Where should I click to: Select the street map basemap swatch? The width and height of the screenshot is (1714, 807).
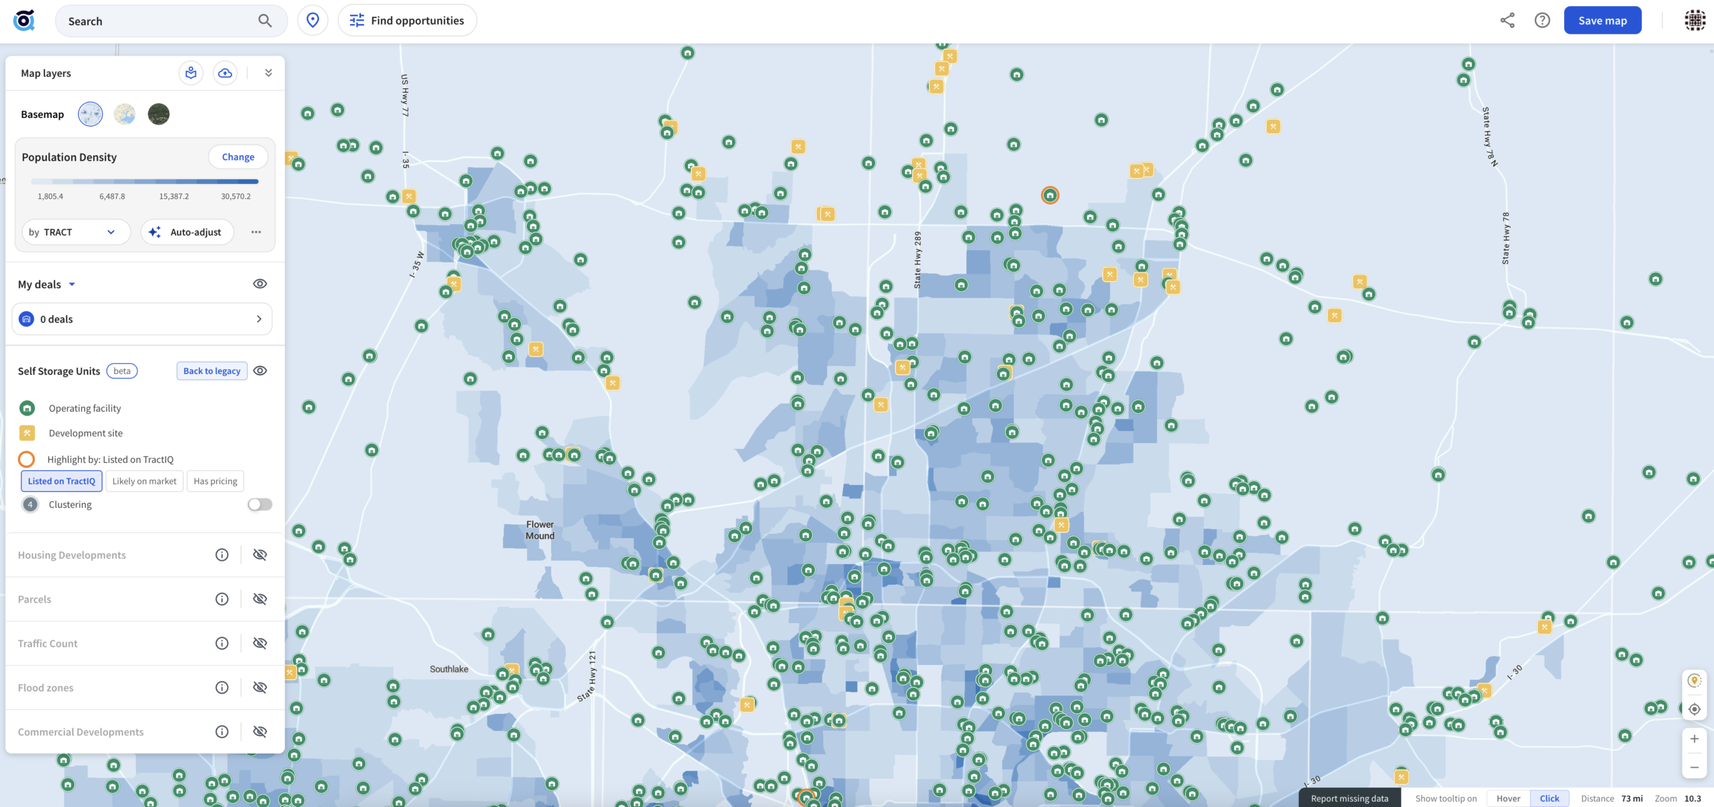point(125,114)
